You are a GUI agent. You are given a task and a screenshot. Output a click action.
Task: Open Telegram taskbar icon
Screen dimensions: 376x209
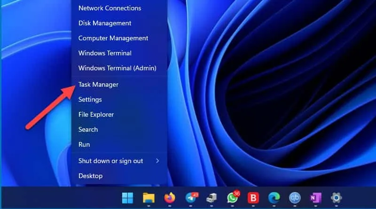coord(192,198)
